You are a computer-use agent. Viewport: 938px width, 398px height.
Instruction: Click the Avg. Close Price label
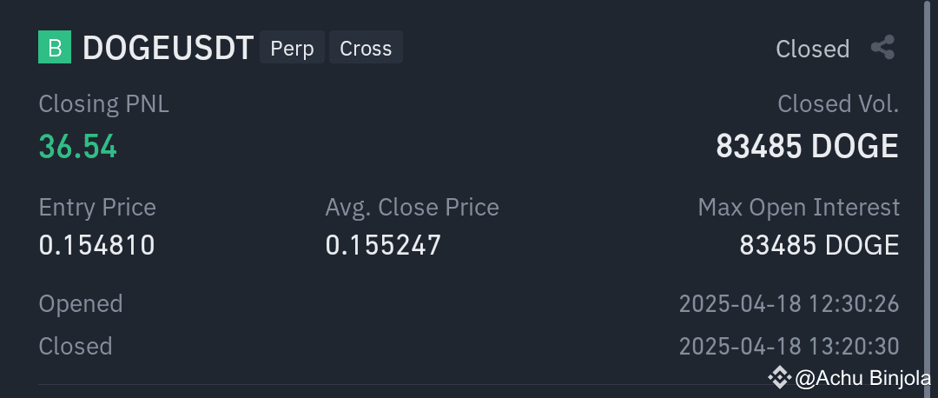[x=413, y=207]
